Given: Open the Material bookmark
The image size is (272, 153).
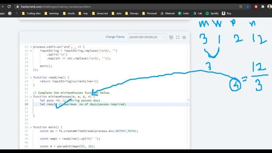Looking at the screenshot, I should coord(167,13).
